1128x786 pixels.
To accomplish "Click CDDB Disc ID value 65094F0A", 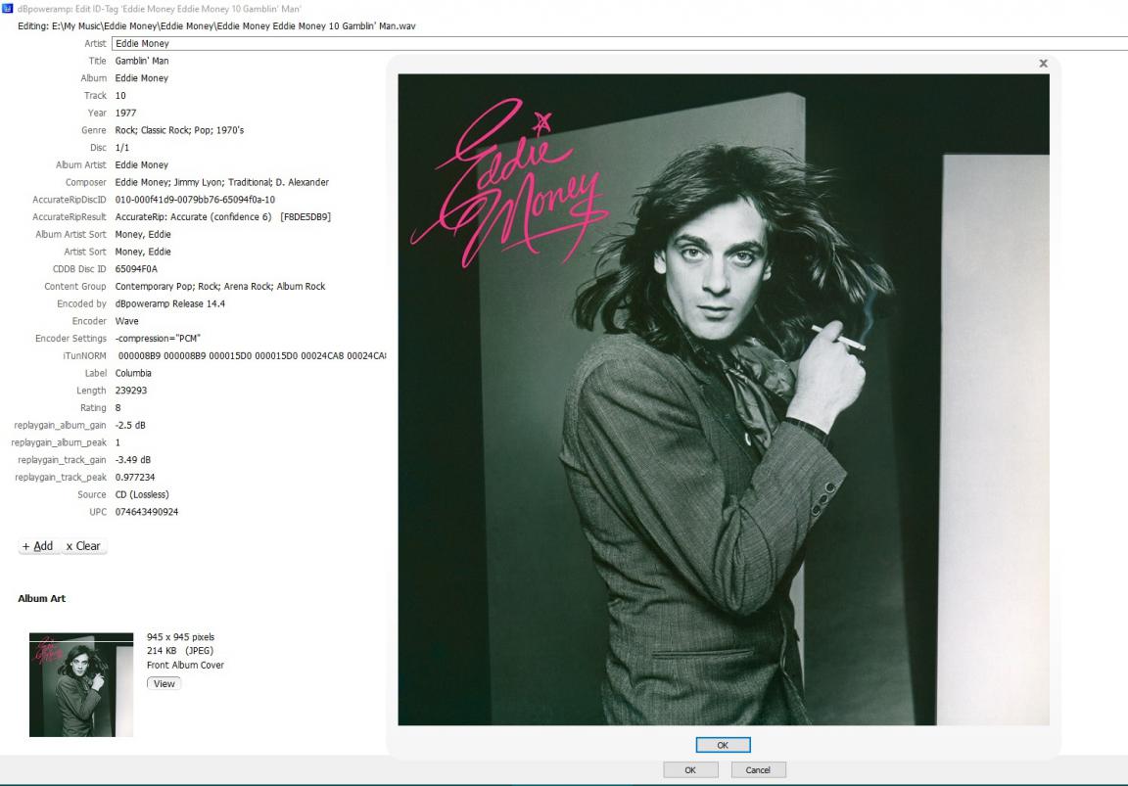I will click(136, 269).
